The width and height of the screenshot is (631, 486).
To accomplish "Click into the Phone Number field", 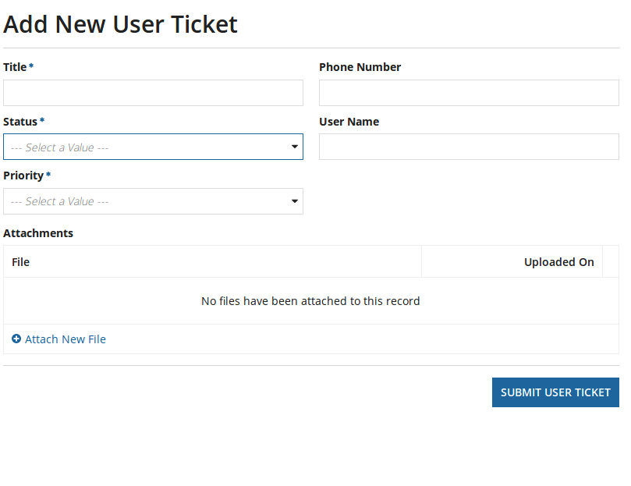I will tap(469, 93).
